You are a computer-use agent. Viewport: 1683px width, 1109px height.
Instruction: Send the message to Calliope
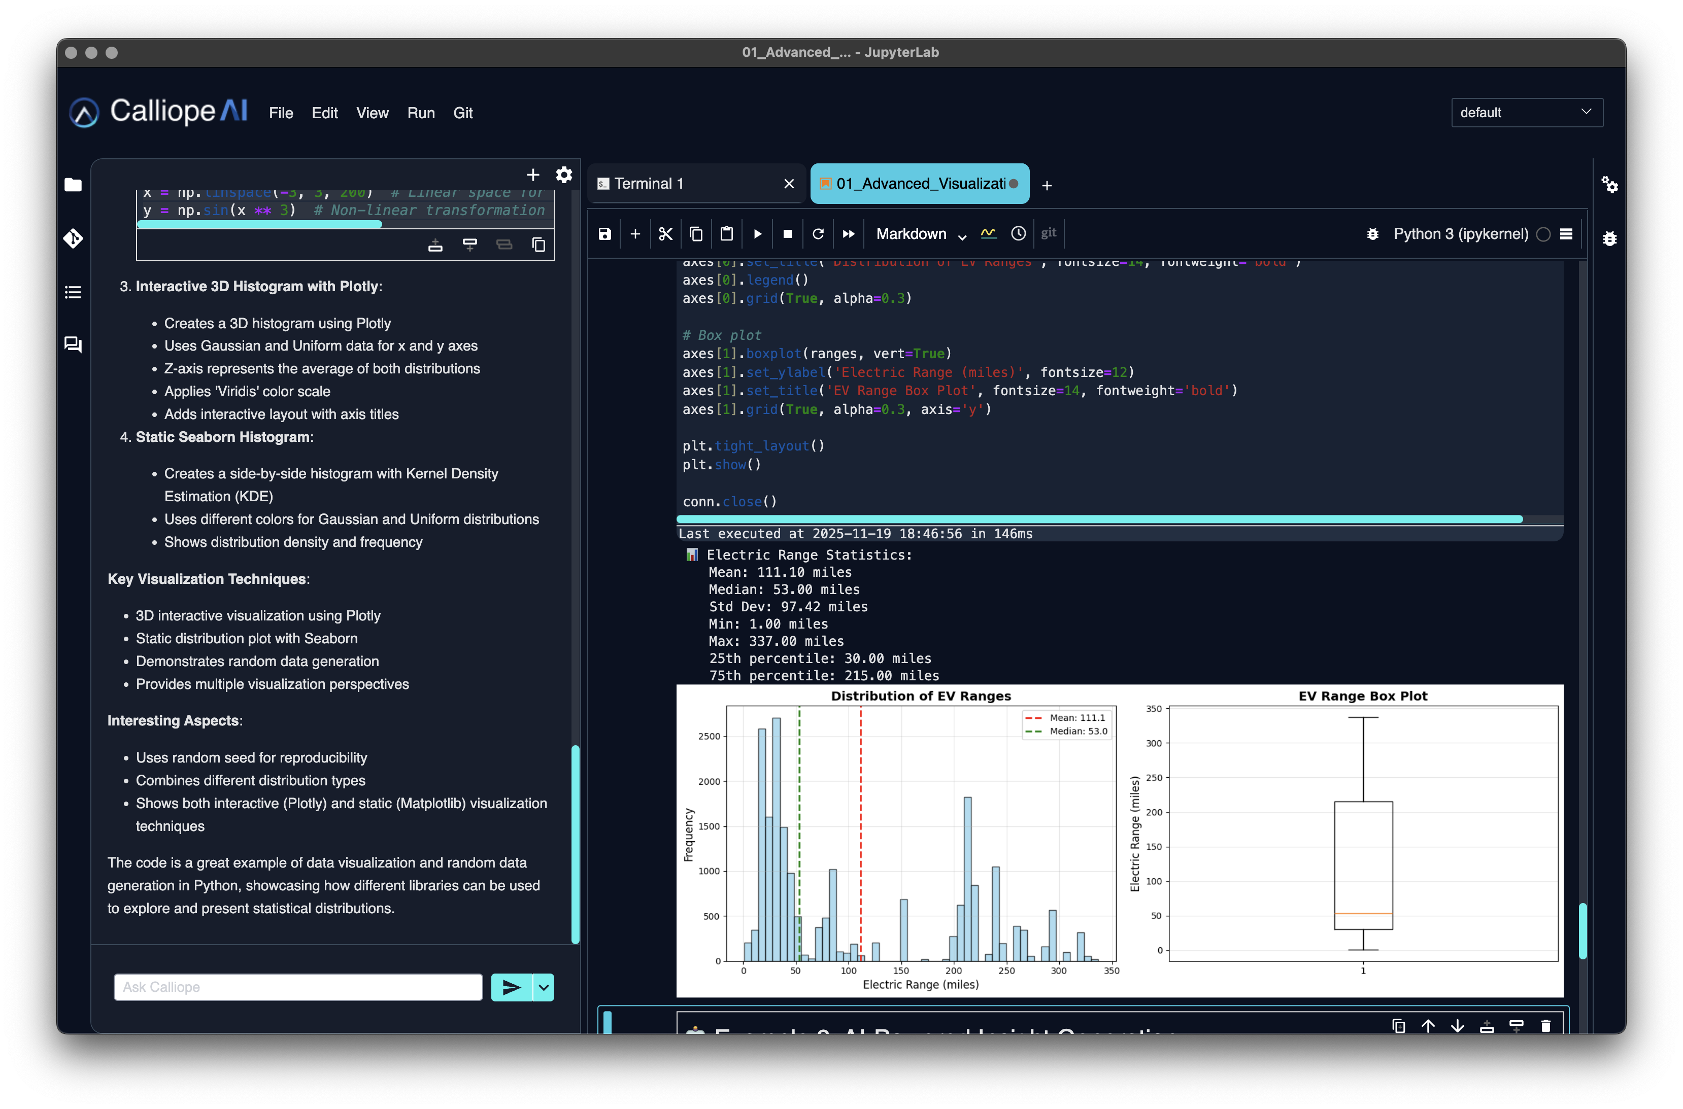511,987
